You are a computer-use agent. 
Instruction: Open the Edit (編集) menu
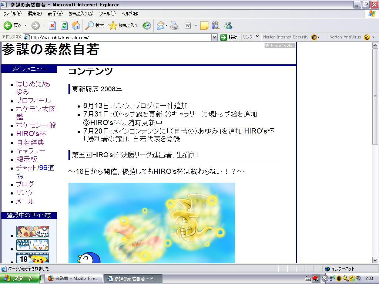tap(34, 14)
